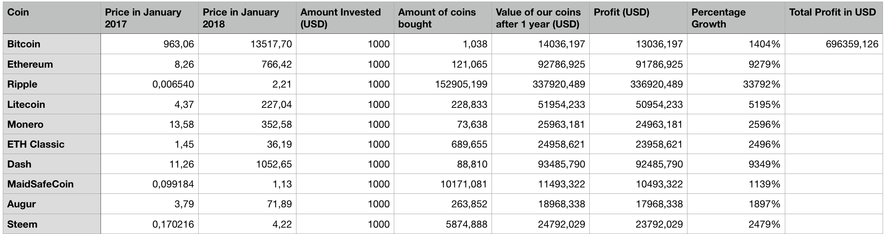Viewport: 885px width, 234px height.
Task: Click the Total Profit in USD header
Action: click(x=832, y=12)
